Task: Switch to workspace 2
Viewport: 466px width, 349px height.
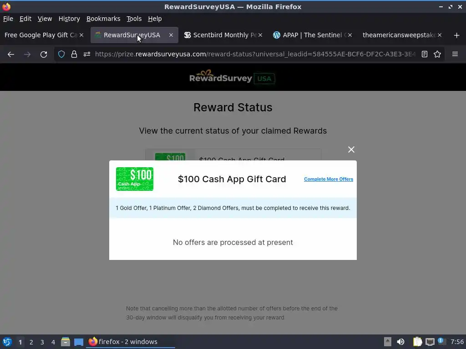Action: 31,342
